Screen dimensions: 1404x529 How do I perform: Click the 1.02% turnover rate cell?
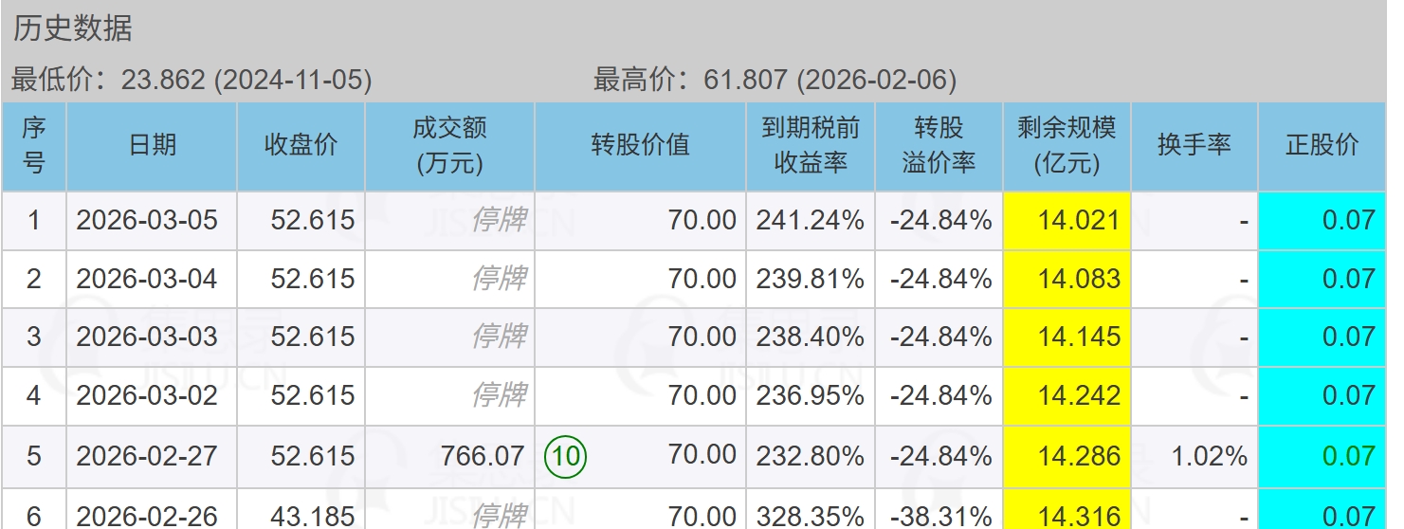(x=1209, y=457)
